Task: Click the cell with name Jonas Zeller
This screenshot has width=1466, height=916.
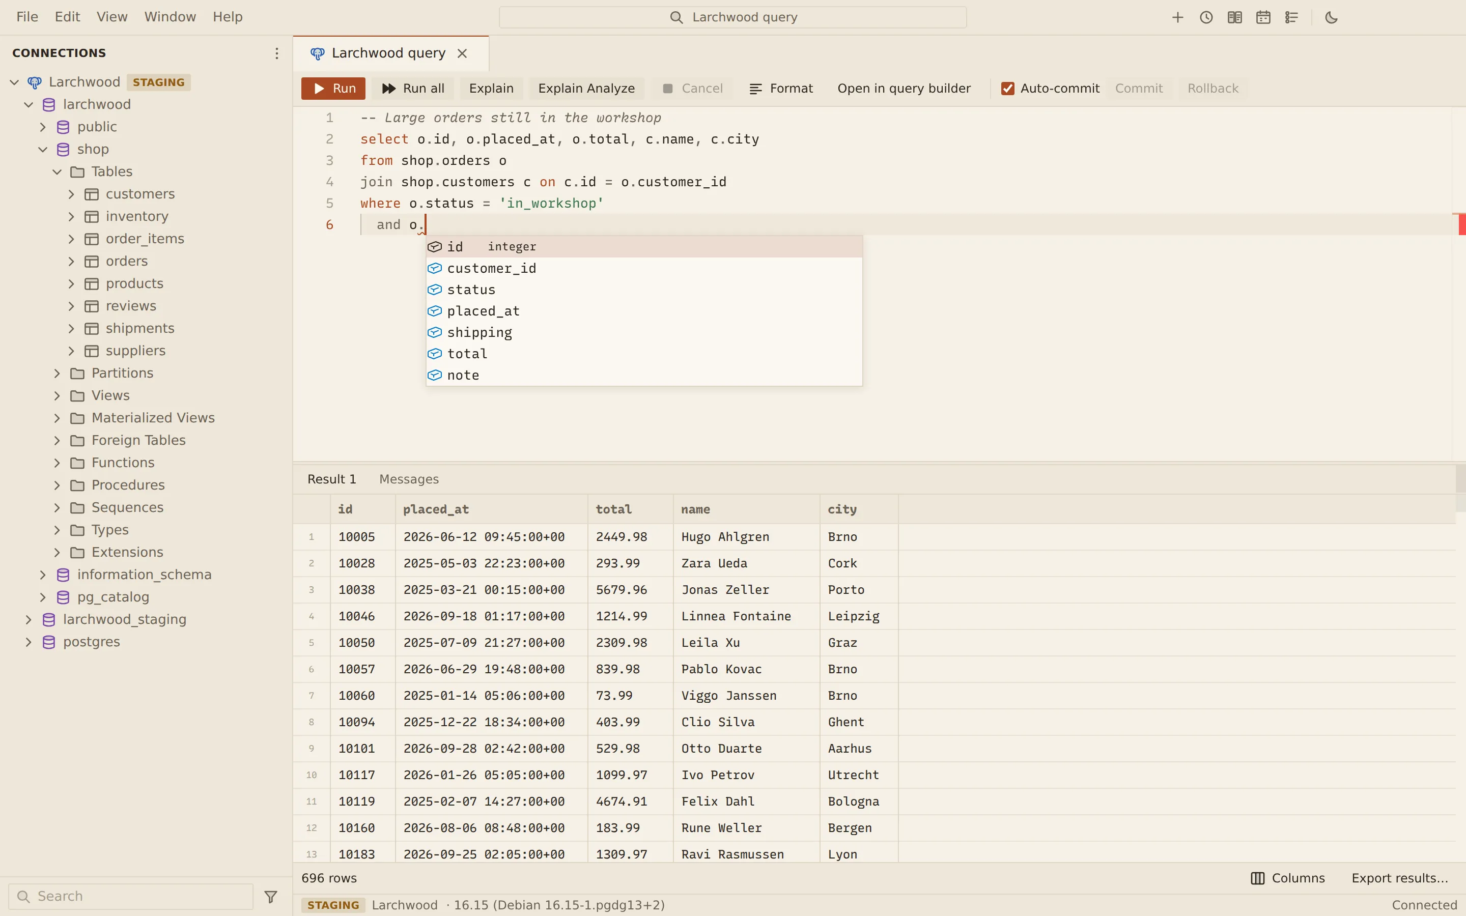Action: point(746,589)
